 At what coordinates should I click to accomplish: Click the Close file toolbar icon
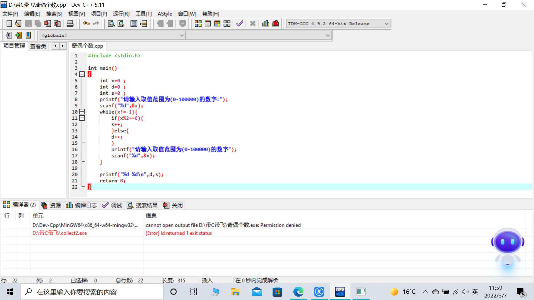pos(47,24)
